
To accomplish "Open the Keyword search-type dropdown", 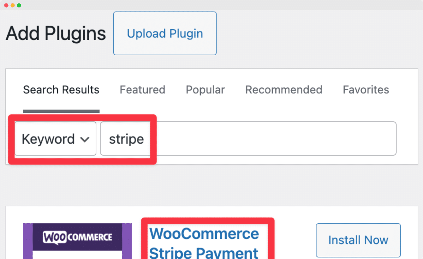I will tap(55, 139).
